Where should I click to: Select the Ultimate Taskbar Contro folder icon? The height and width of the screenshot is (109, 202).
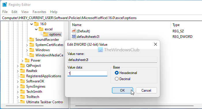[x=23, y=102]
